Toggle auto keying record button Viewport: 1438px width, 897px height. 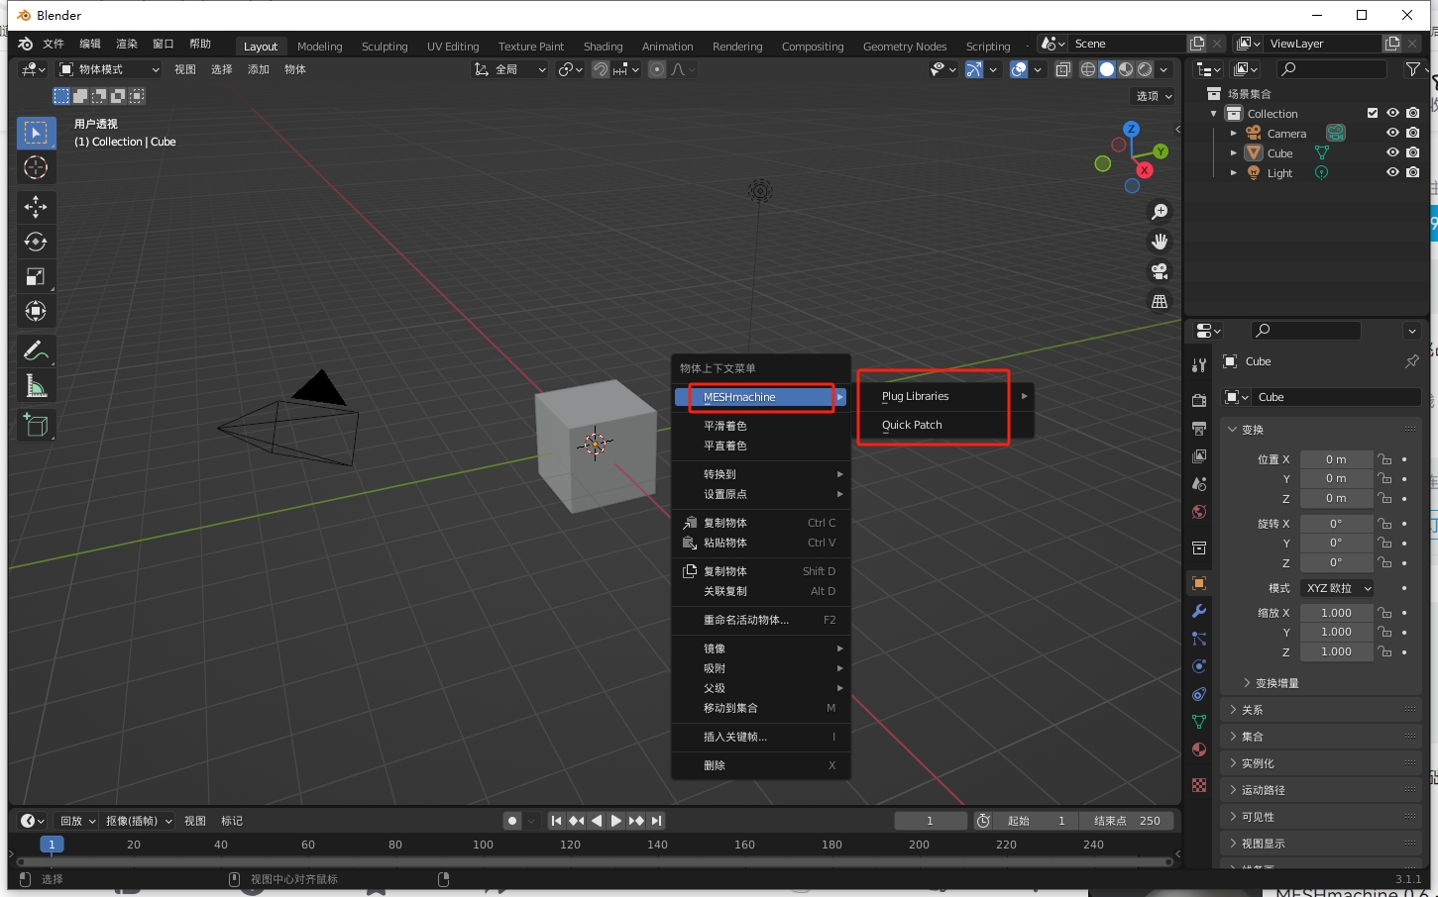coord(512,821)
